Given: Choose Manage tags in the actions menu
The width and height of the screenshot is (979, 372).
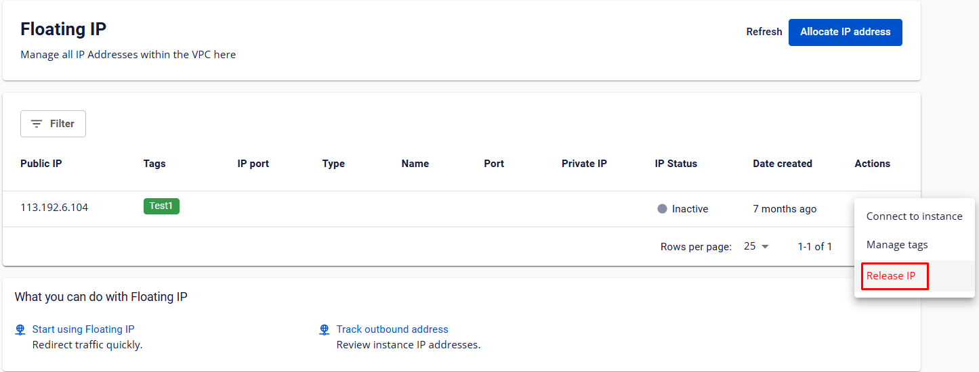Looking at the screenshot, I should 897,245.
